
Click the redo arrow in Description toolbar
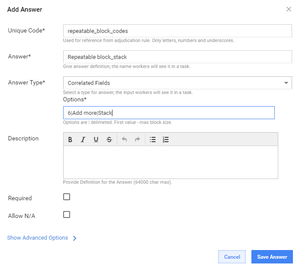coord(137,140)
